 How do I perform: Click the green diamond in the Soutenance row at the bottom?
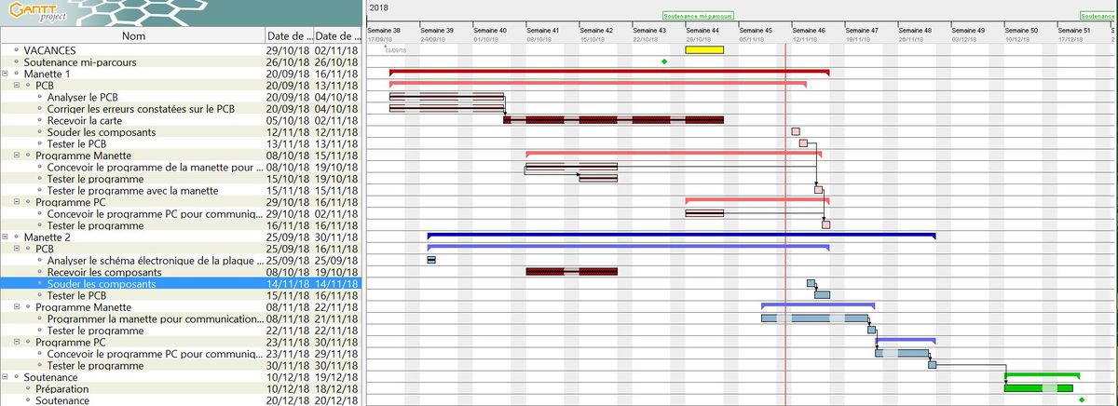(x=1082, y=400)
